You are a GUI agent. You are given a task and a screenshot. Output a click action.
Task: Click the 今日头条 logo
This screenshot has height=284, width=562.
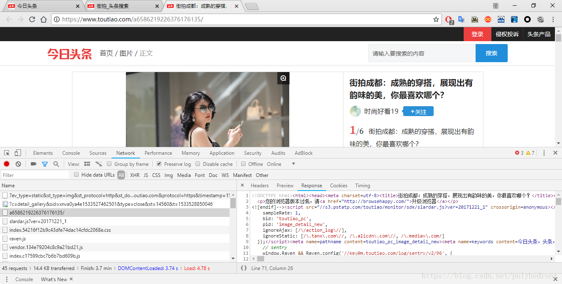click(70, 54)
